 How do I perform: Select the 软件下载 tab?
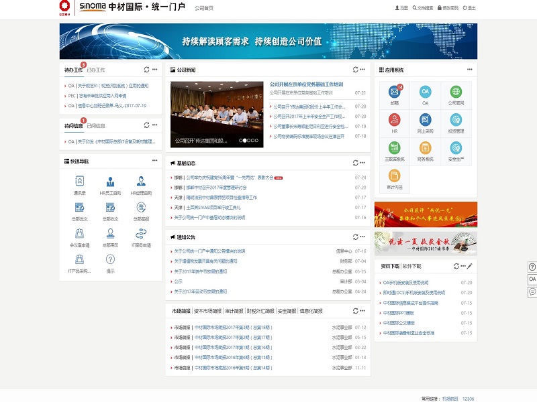tap(412, 266)
